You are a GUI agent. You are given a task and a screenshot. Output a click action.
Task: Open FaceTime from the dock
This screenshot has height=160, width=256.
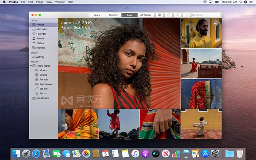point(56,154)
